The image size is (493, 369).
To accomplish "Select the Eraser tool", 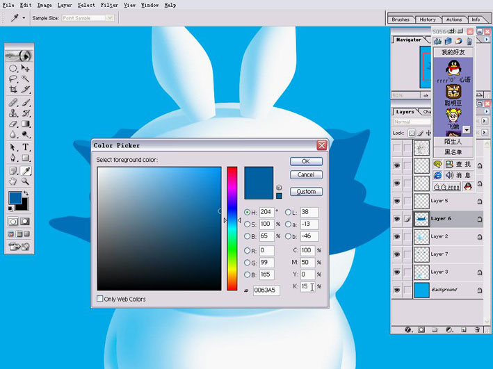I will point(13,124).
